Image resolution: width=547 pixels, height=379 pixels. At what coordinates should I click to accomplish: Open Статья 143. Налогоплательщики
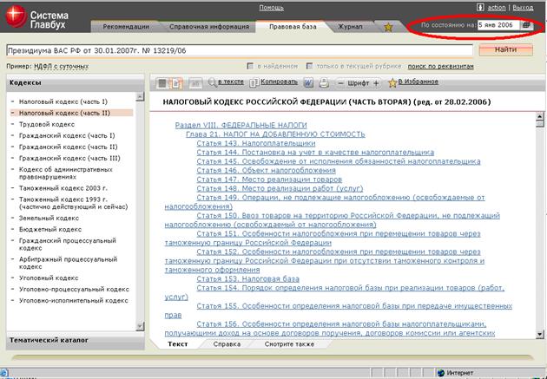256,143
